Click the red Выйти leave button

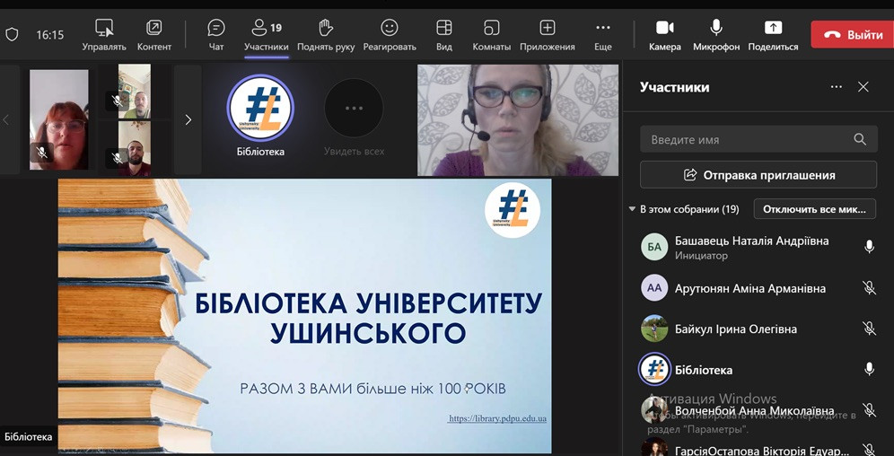(852, 35)
